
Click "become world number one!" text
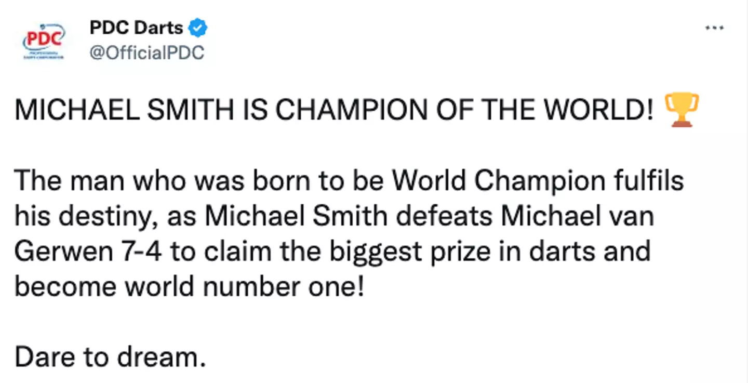[189, 287]
